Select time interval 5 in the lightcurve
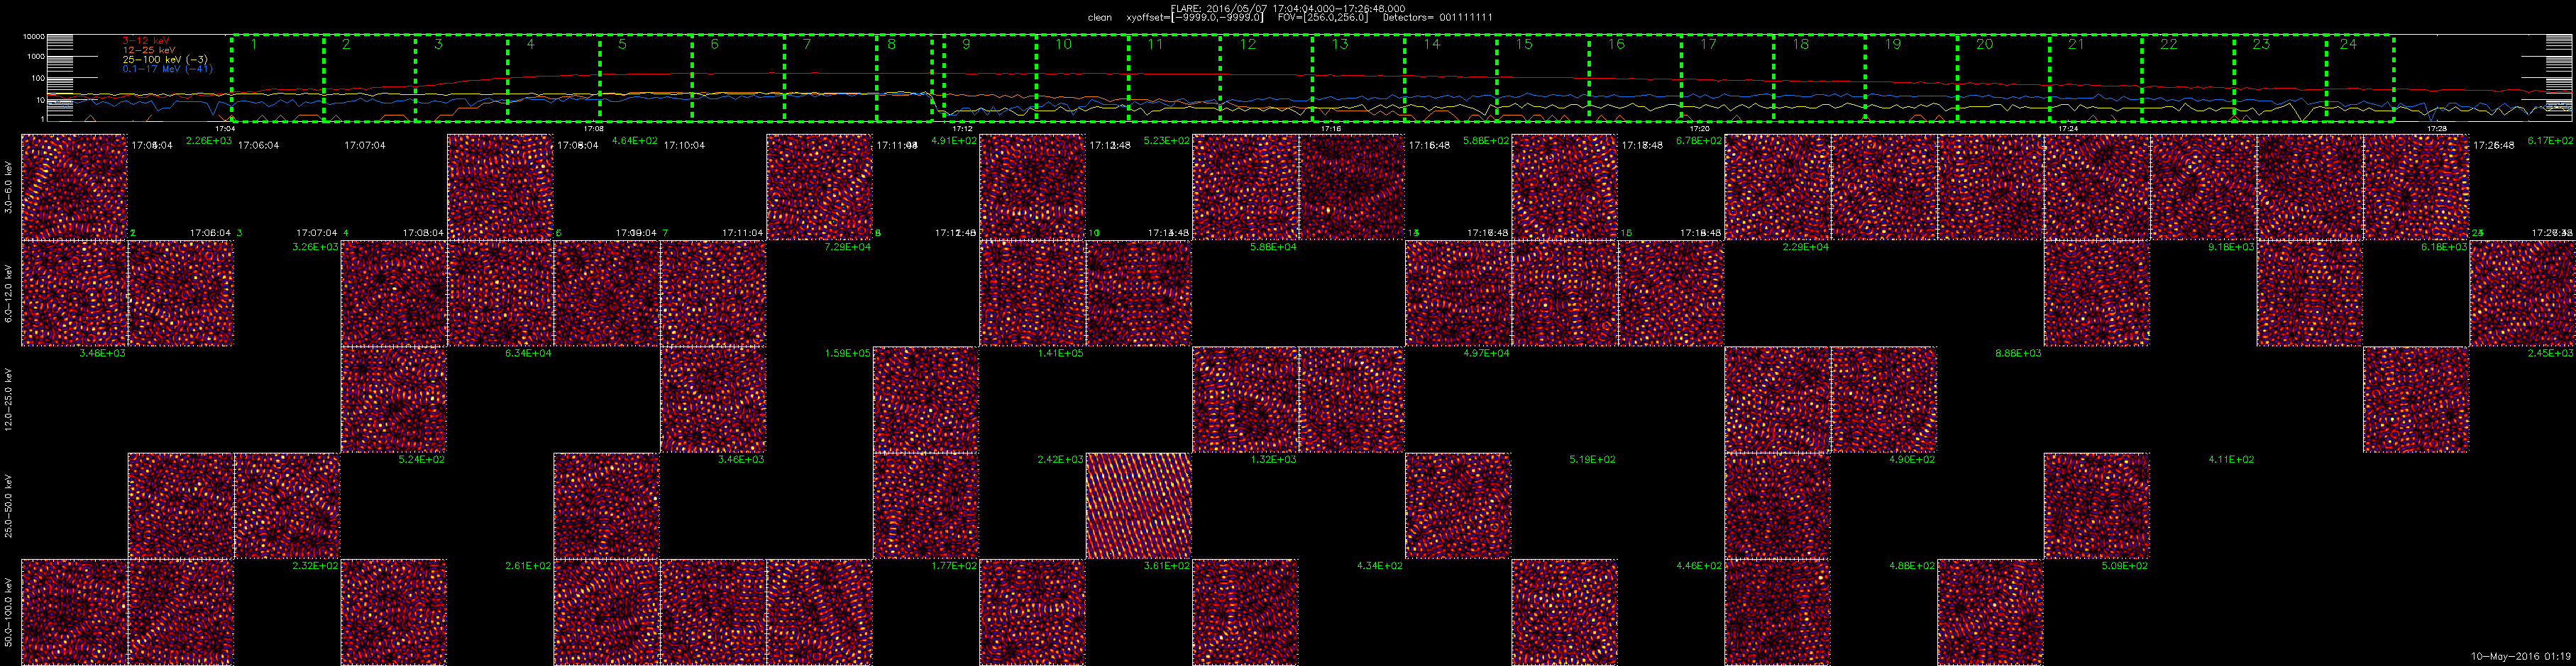The width and height of the screenshot is (2576, 666). [x=645, y=79]
